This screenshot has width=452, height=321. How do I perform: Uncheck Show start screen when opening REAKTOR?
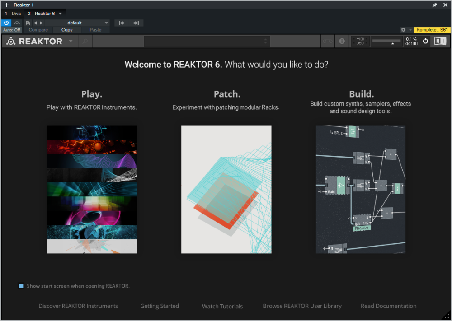pyautogui.click(x=21, y=286)
